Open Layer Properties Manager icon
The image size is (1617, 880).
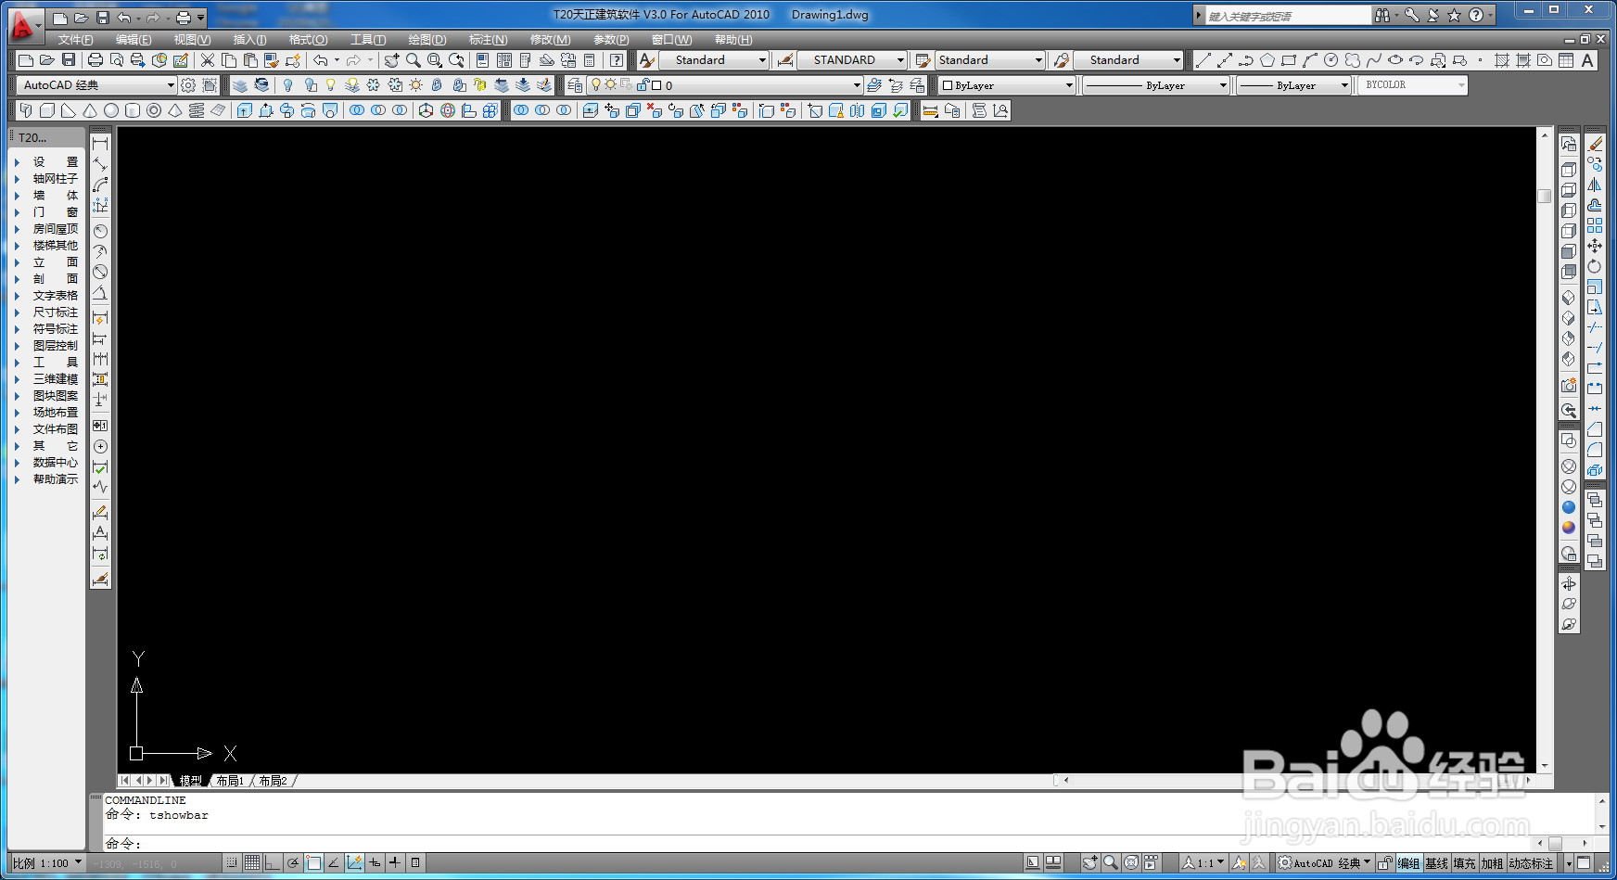pyautogui.click(x=575, y=85)
